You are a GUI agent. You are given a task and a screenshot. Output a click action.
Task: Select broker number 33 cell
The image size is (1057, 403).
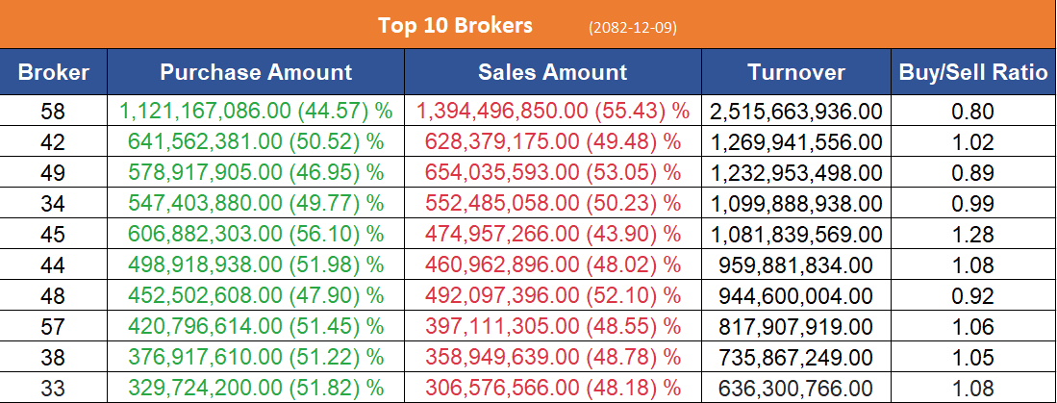point(54,389)
